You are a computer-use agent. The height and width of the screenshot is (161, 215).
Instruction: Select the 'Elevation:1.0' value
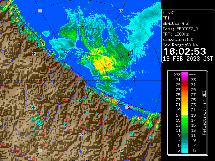(x=178, y=40)
